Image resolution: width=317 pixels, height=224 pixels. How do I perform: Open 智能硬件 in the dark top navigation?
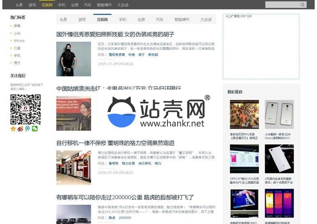click(104, 5)
